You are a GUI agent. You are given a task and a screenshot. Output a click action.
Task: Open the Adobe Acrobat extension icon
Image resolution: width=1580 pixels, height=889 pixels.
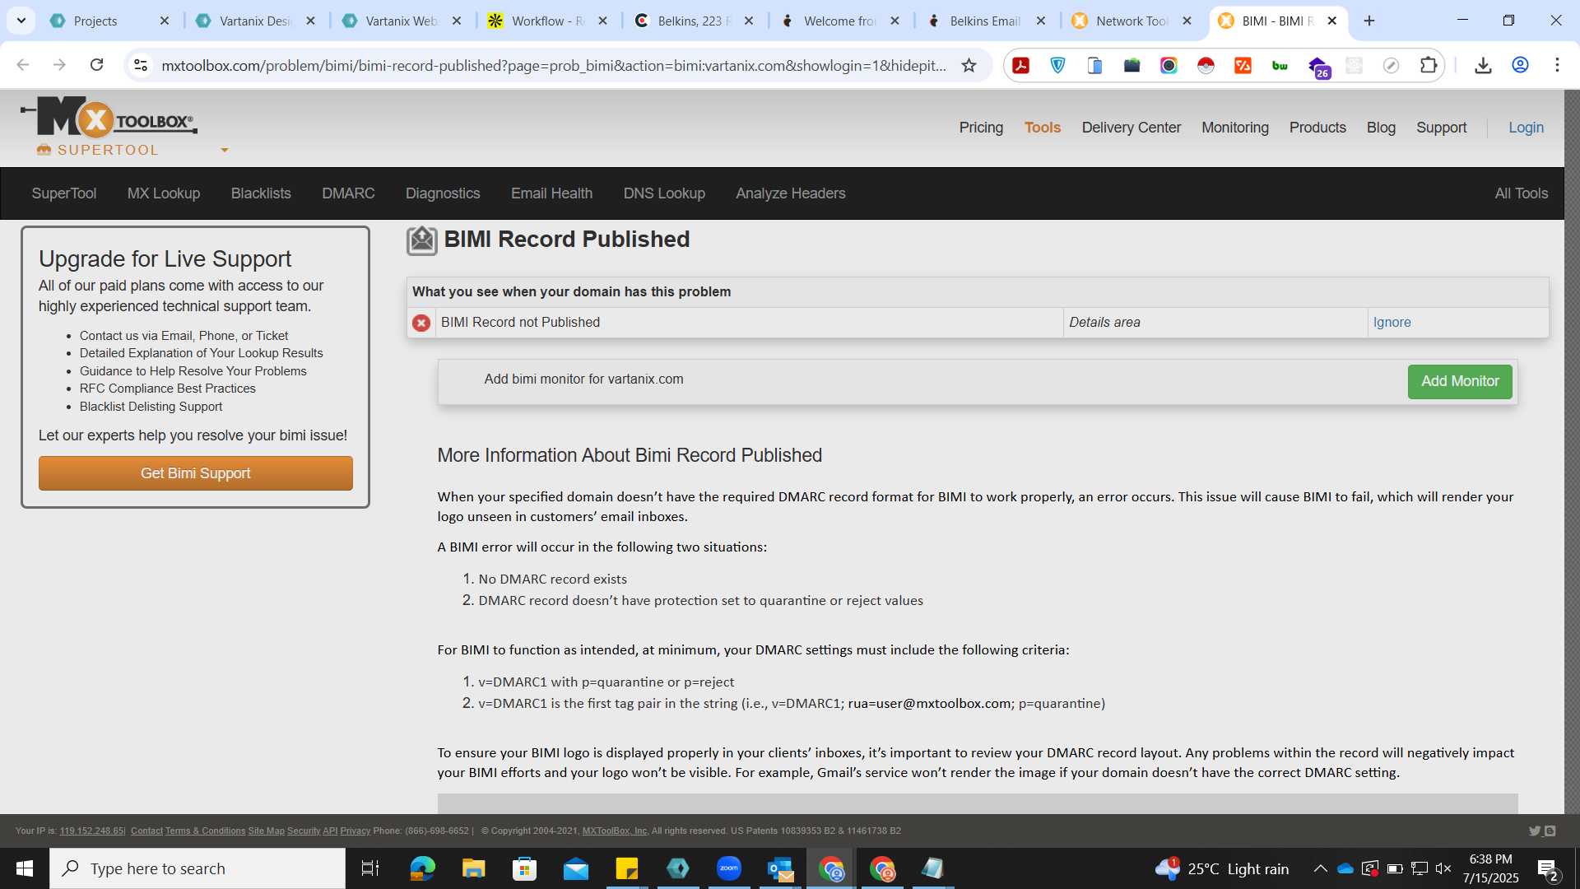point(1020,65)
